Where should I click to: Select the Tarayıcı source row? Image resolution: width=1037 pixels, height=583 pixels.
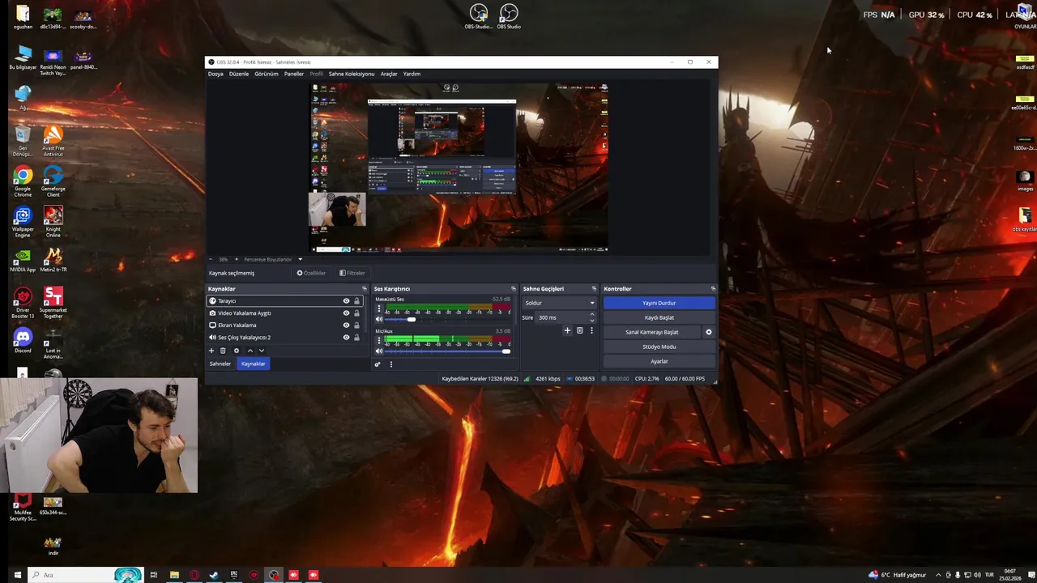(x=284, y=301)
